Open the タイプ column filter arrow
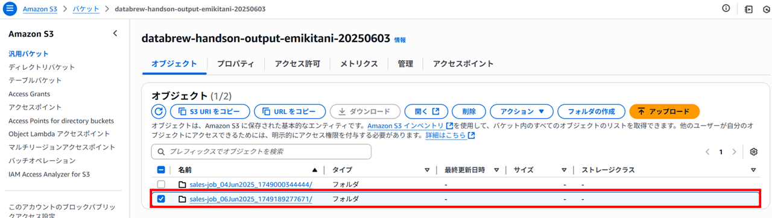772x218 pixels. tap(427, 170)
